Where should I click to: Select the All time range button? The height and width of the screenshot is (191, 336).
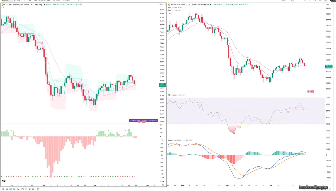pos(33,189)
